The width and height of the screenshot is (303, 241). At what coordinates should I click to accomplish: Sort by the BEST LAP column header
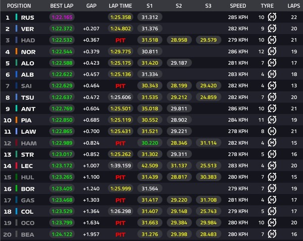[62, 6]
